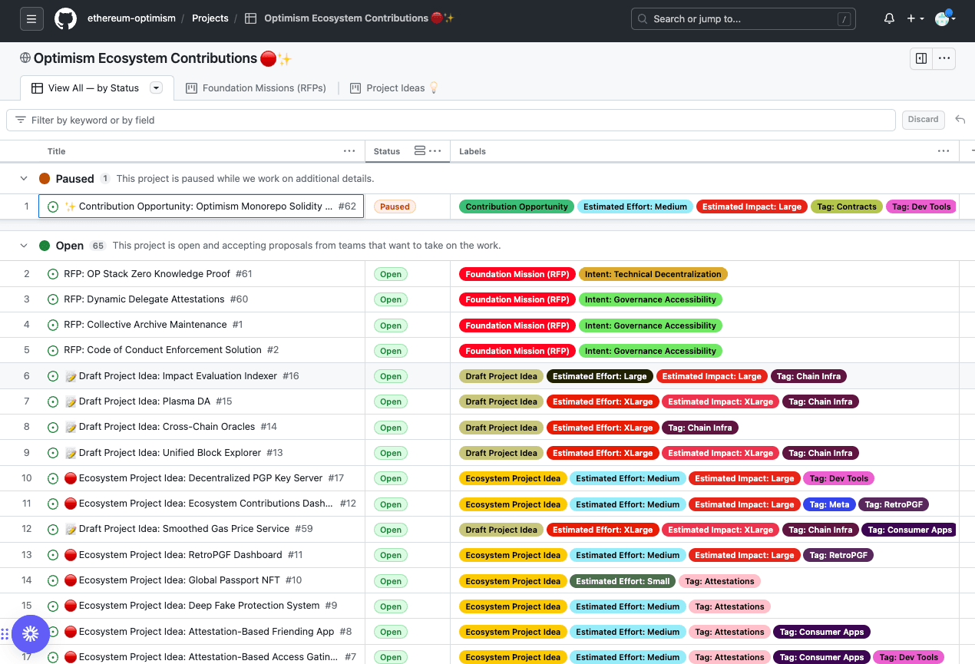
Task: Open Labels column options menu
Action: click(944, 151)
